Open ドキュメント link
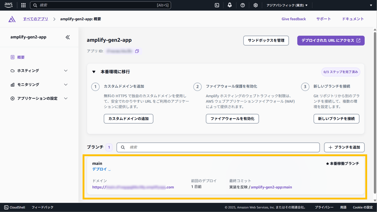 click(x=353, y=19)
